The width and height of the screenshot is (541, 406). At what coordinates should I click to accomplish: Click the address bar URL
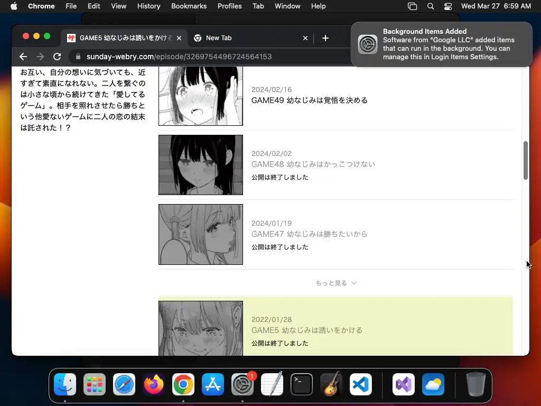[x=179, y=57]
